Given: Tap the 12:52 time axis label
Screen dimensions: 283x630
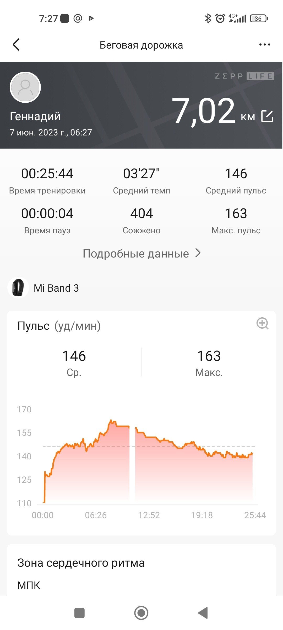Looking at the screenshot, I should (149, 515).
